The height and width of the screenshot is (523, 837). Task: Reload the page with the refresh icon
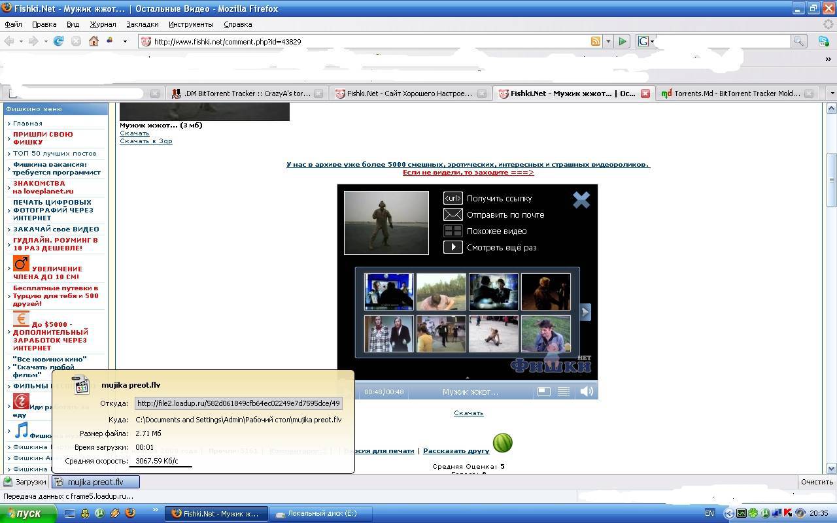[x=58, y=41]
